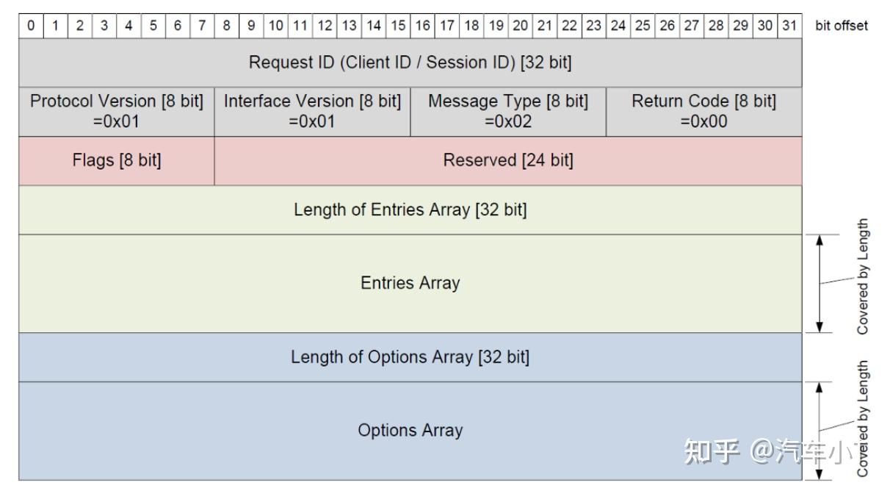Click bit offset number 31 cell
The height and width of the screenshot is (488, 890).
(x=789, y=26)
